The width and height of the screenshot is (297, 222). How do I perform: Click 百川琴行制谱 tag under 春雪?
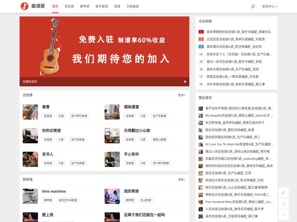tap(79, 116)
